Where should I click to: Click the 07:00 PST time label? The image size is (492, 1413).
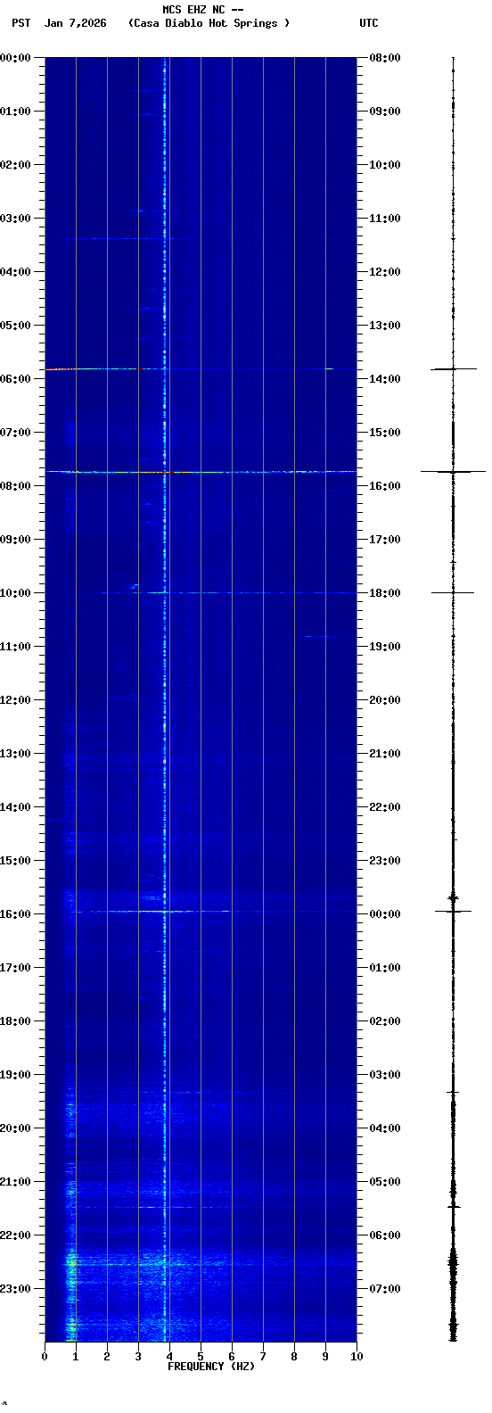coord(15,433)
